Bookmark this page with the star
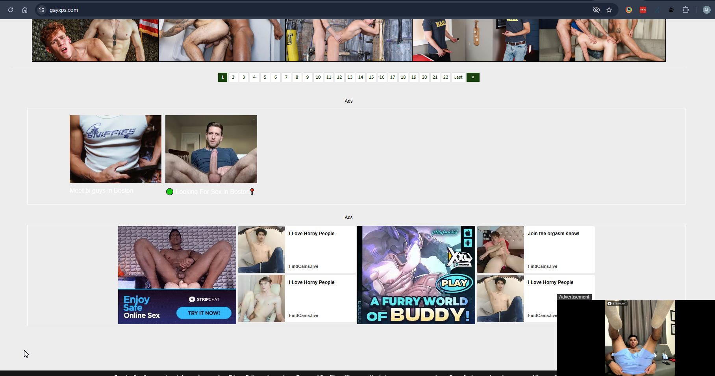The width and height of the screenshot is (715, 376). tap(609, 10)
